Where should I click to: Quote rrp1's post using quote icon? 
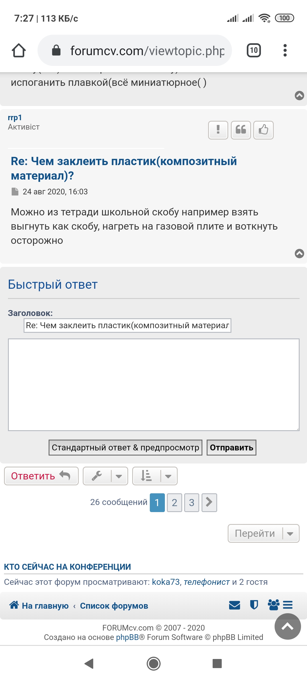point(241,130)
